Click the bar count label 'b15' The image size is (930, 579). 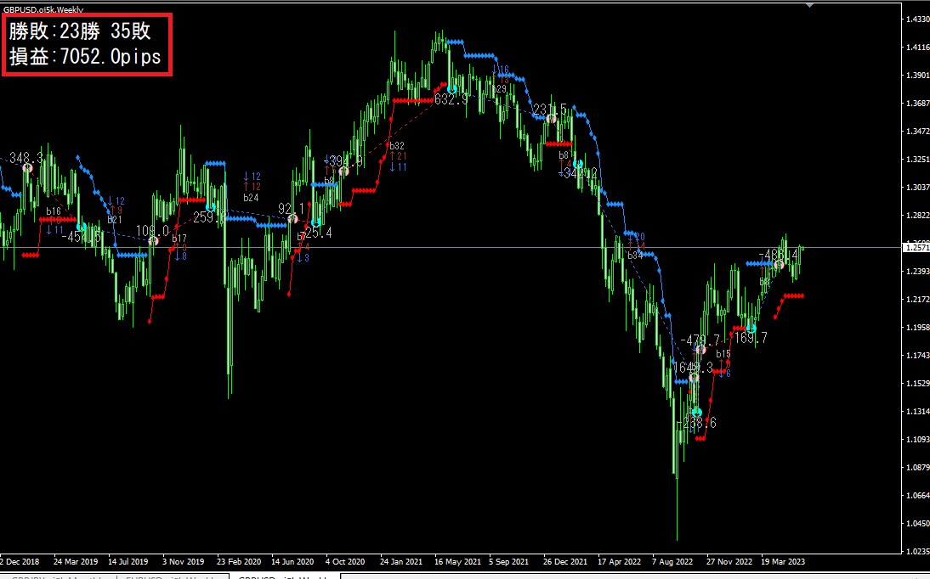coord(723,354)
